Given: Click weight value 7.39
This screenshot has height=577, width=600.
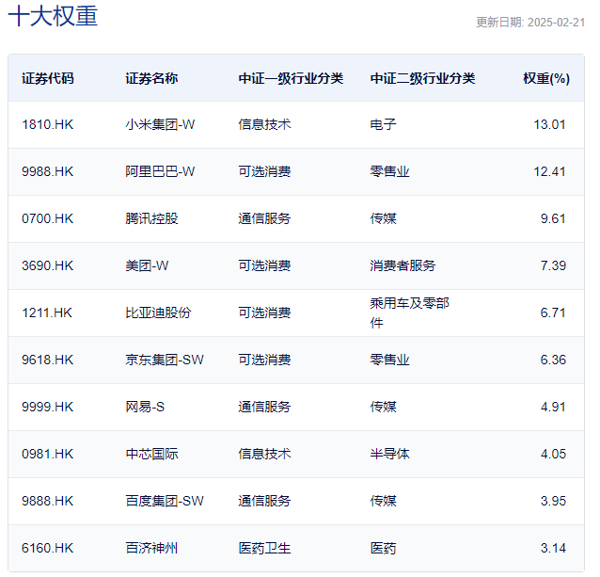Looking at the screenshot, I should (x=553, y=265).
